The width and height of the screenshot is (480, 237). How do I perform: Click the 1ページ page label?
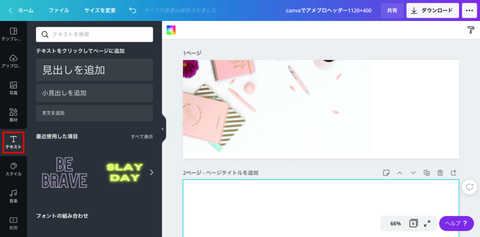(x=192, y=53)
